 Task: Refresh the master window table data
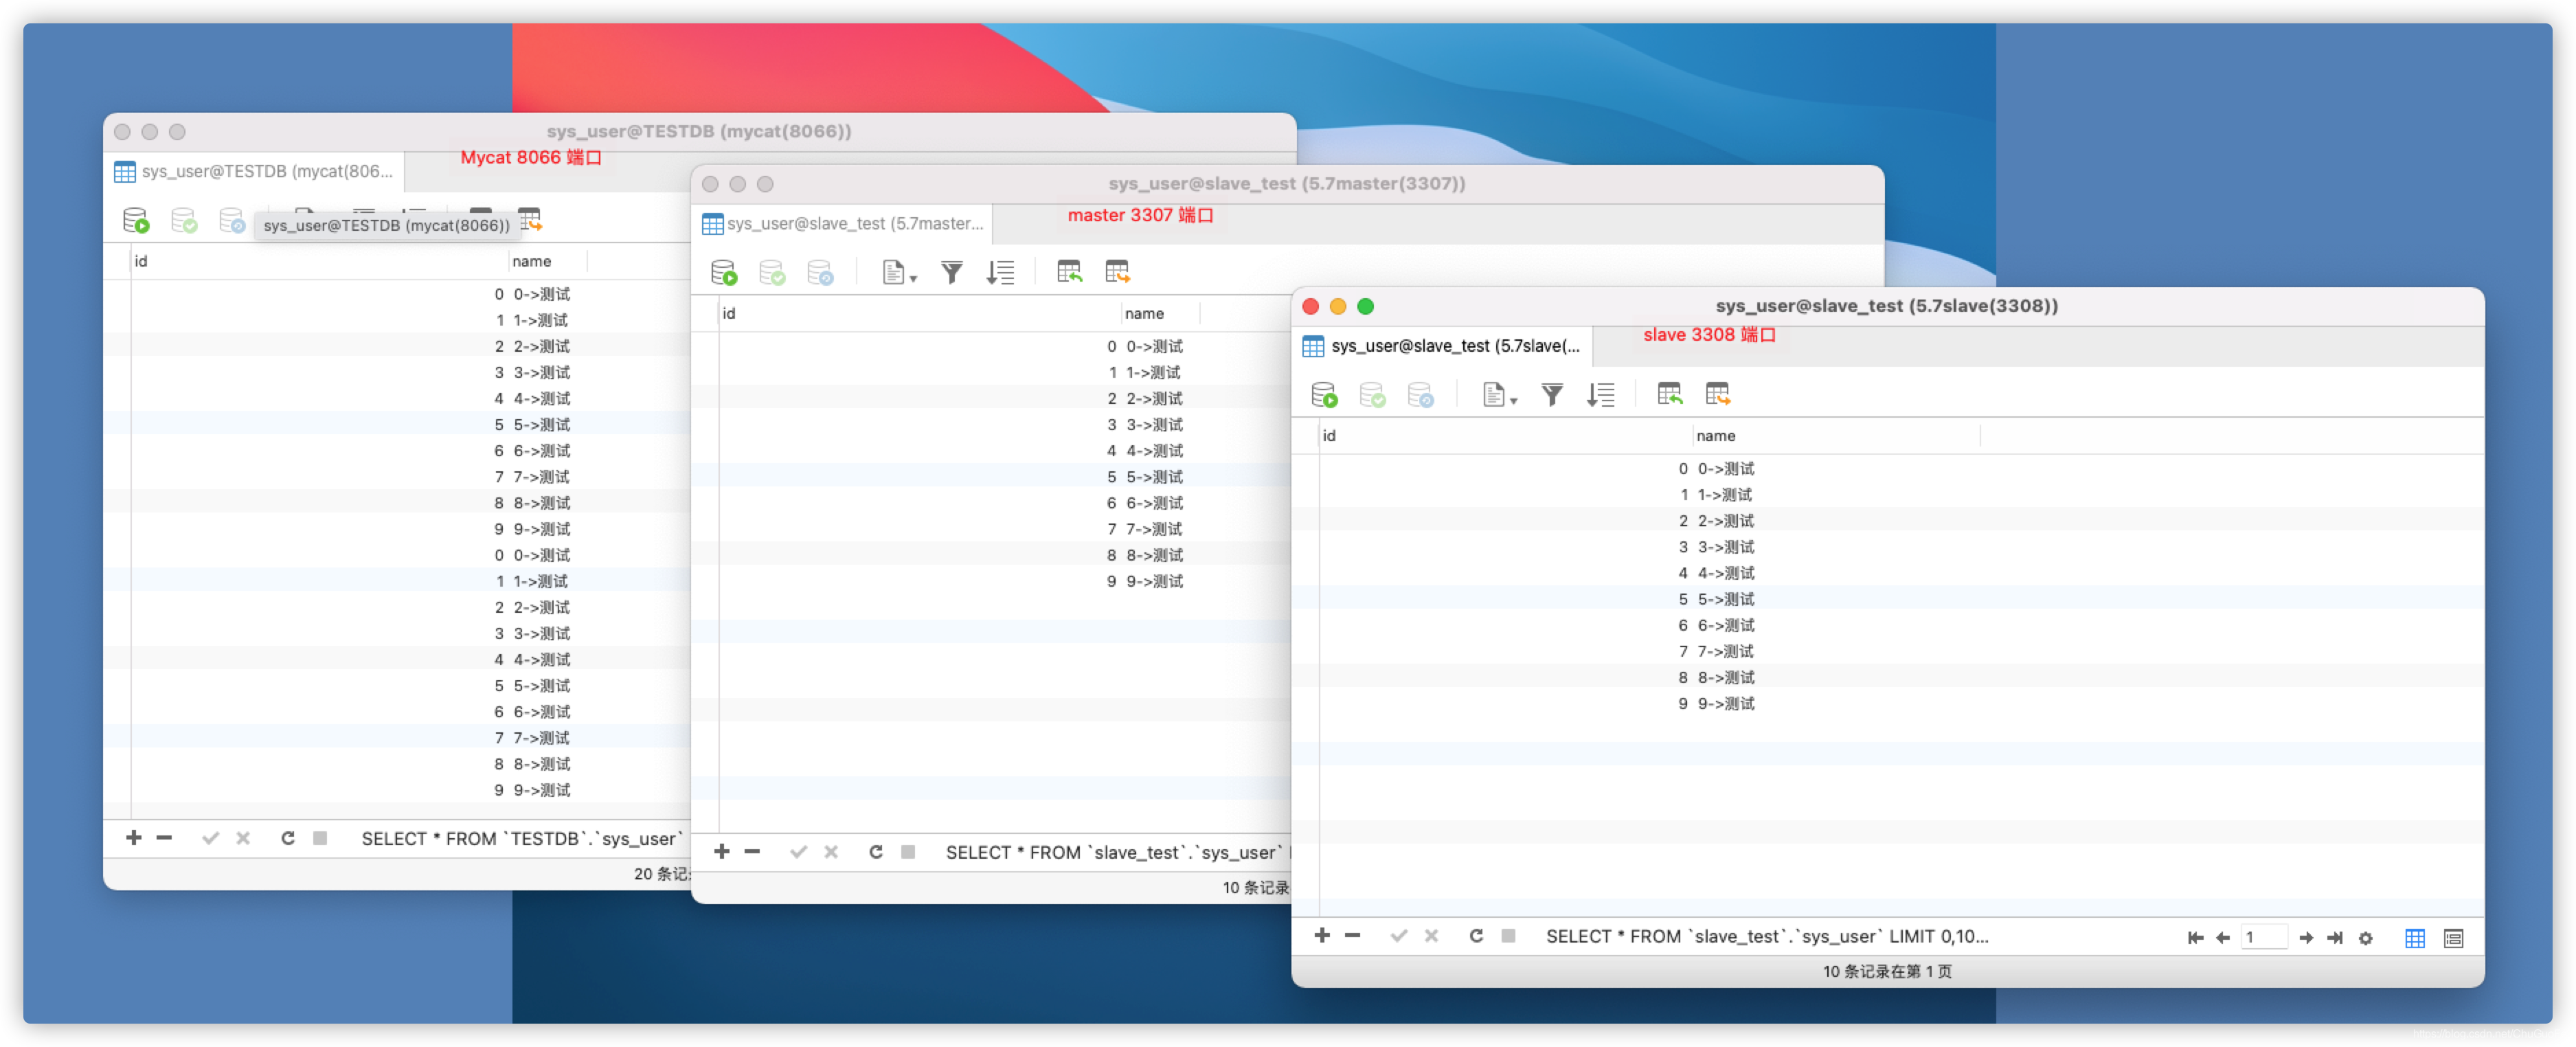pos(876,852)
